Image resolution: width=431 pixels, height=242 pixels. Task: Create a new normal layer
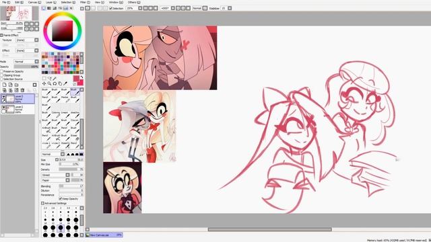[5, 85]
